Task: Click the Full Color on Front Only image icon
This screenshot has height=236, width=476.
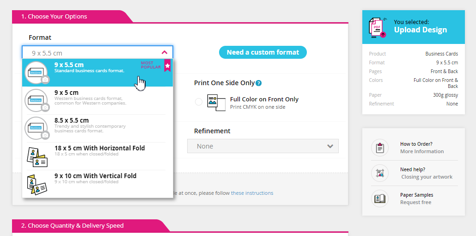Action: 216,103
